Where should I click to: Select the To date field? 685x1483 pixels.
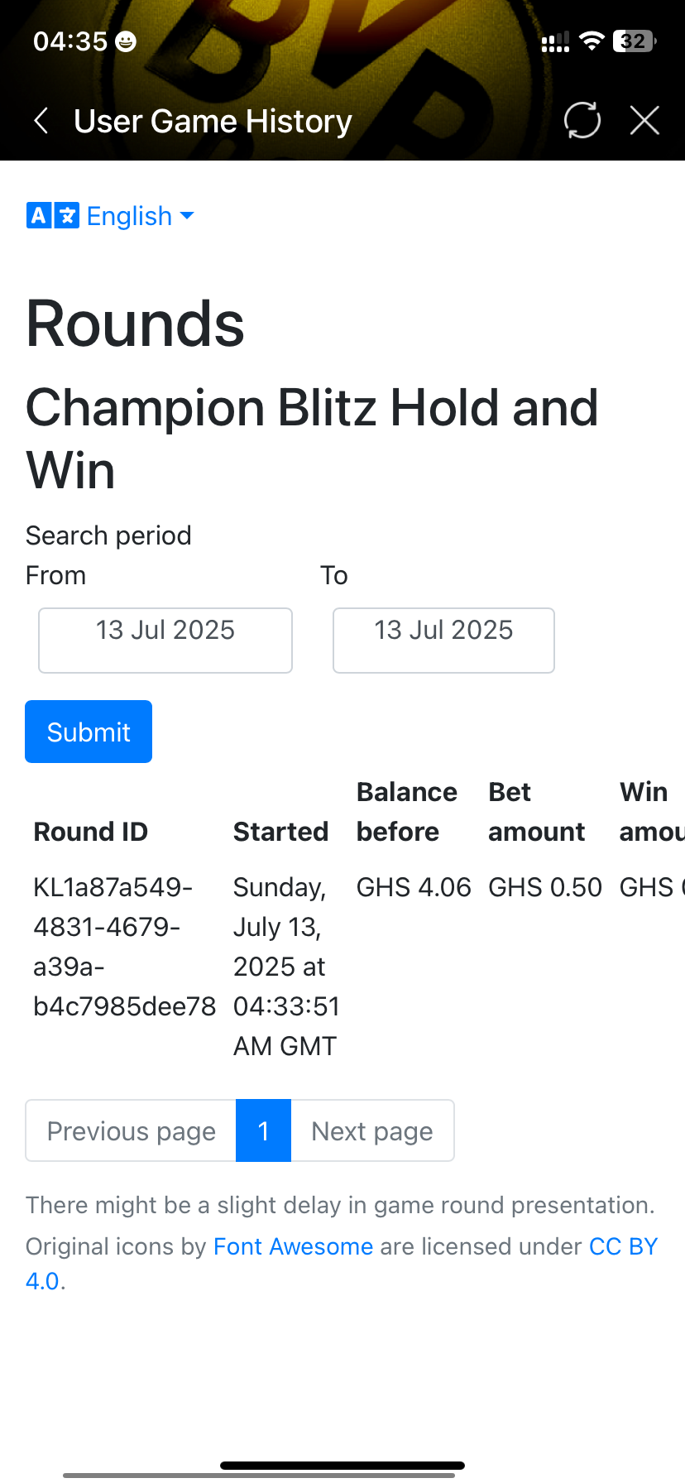click(x=443, y=641)
